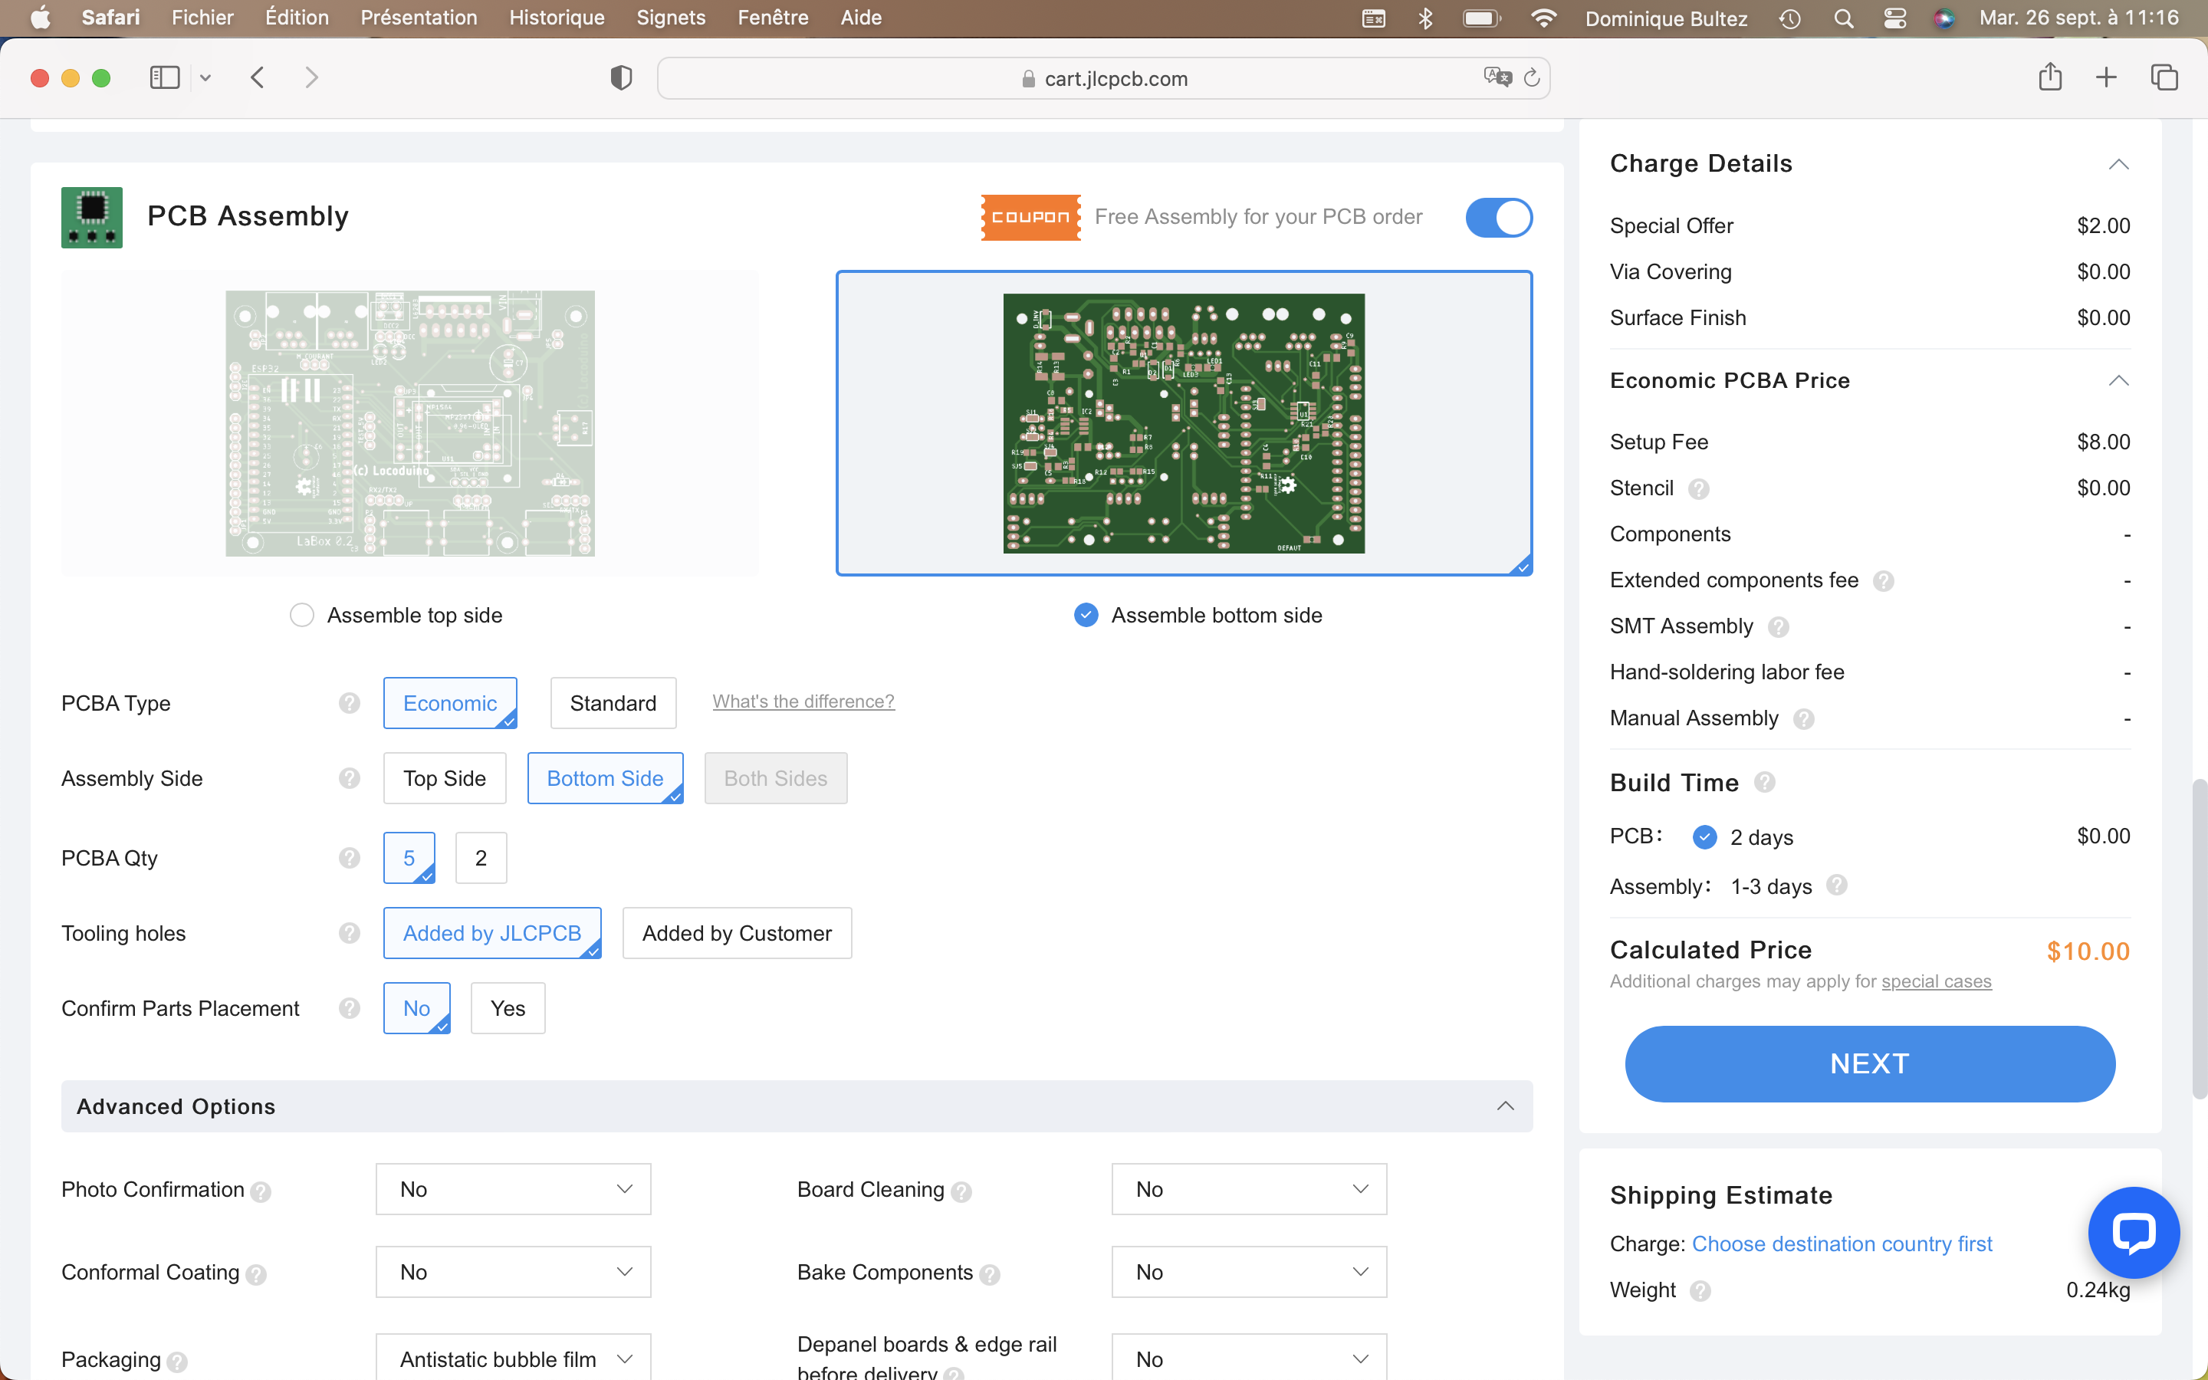Click the cart.jlcpcb.com address field

pos(1103,78)
